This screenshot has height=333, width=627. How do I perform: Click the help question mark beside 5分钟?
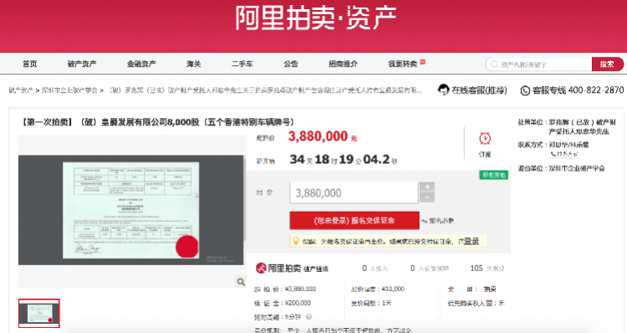[x=308, y=316]
